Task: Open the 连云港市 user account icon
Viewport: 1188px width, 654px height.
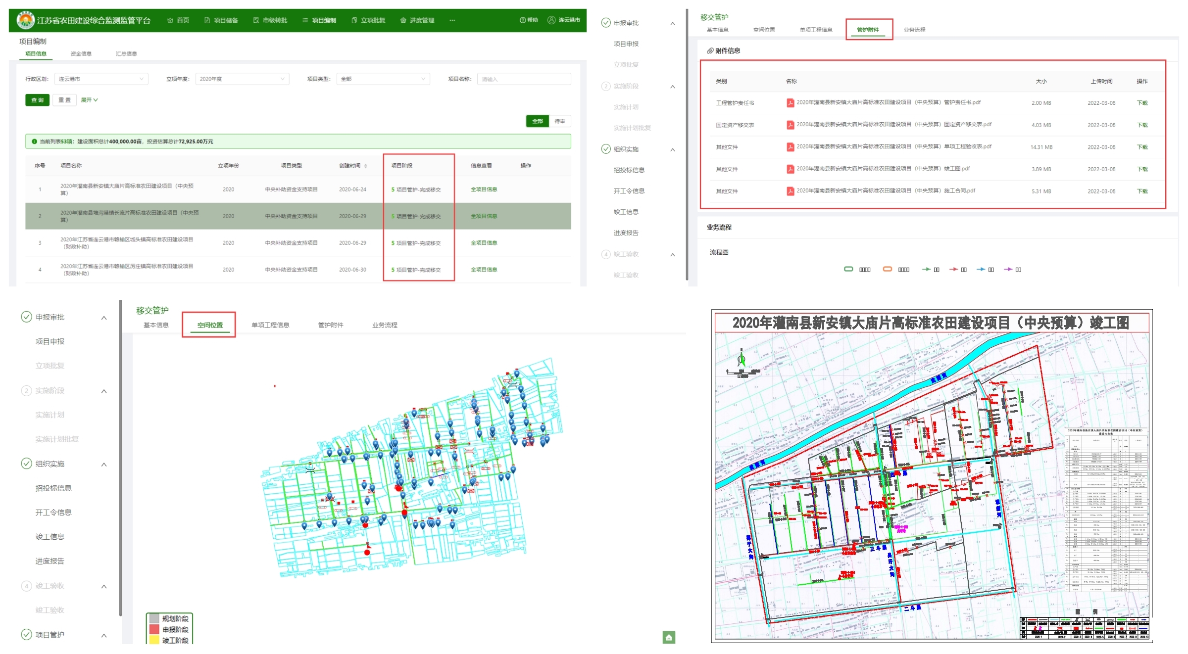Action: [x=551, y=20]
